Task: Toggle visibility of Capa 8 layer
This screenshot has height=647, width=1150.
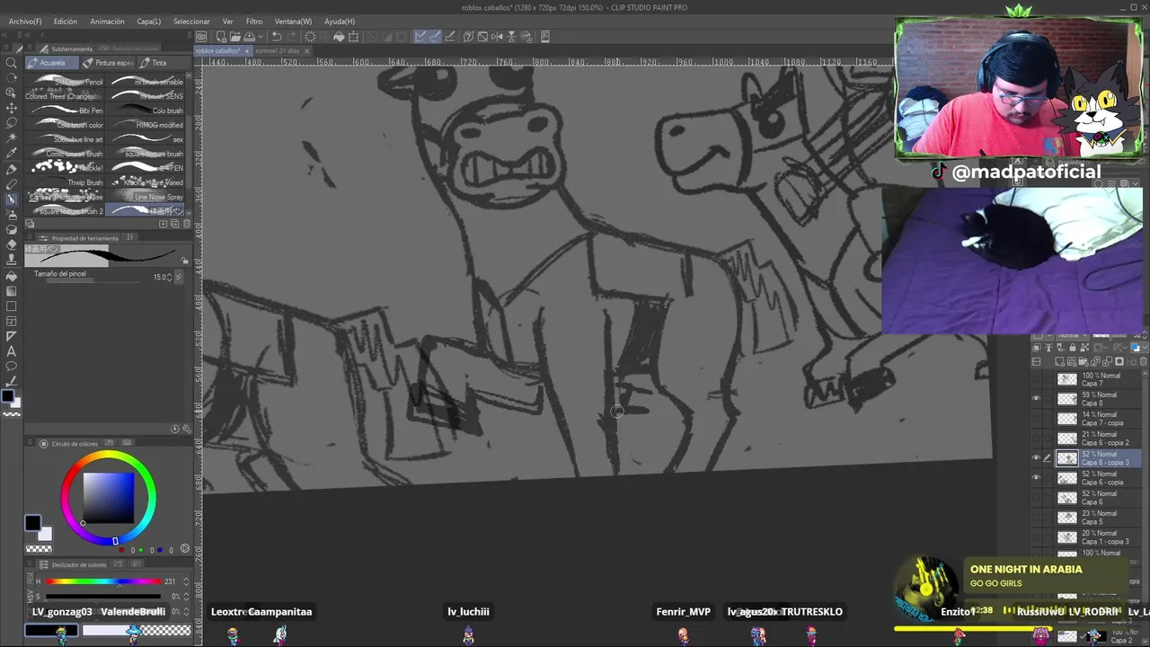Action: pos(1036,399)
